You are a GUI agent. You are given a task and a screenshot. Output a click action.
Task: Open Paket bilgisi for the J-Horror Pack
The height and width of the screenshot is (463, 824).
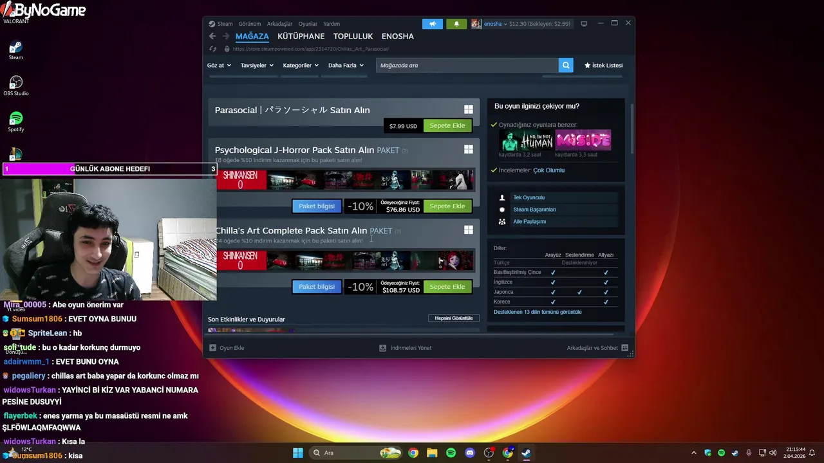[x=317, y=206]
